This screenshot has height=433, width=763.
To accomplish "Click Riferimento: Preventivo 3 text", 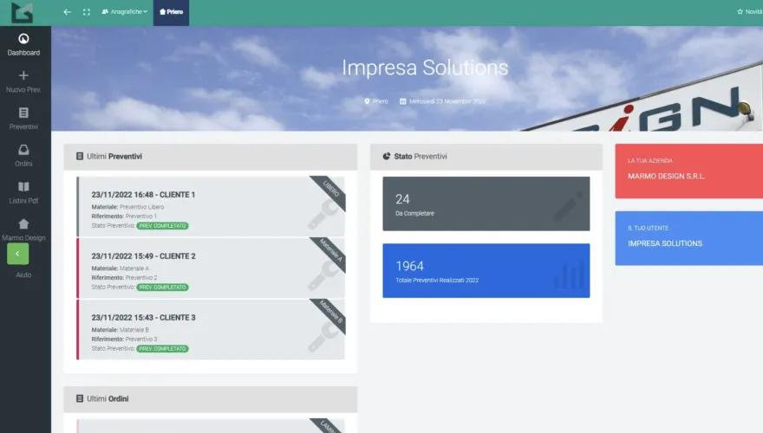I will click(124, 339).
